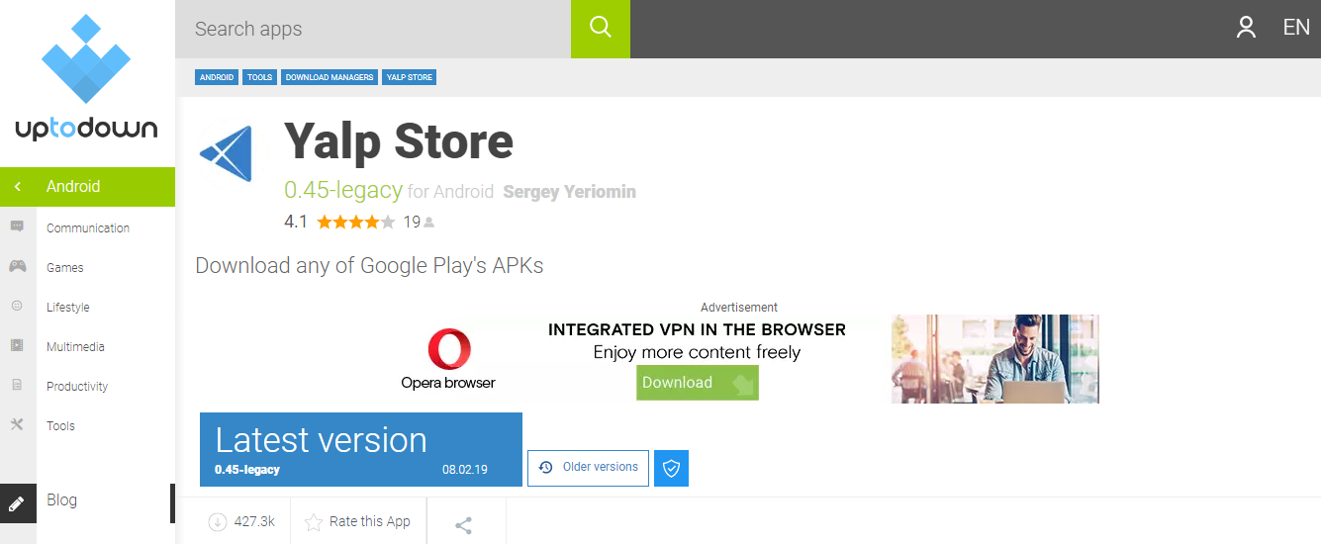This screenshot has height=544, width=1321.
Task: Click the Lifestyle smiley icon
Action: click(17, 306)
